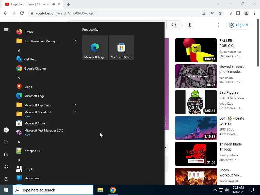
Task: Open Pictures from the Start sidebar
Action: tap(6, 154)
